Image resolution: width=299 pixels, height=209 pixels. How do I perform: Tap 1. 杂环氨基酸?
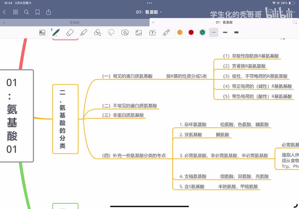193,125
